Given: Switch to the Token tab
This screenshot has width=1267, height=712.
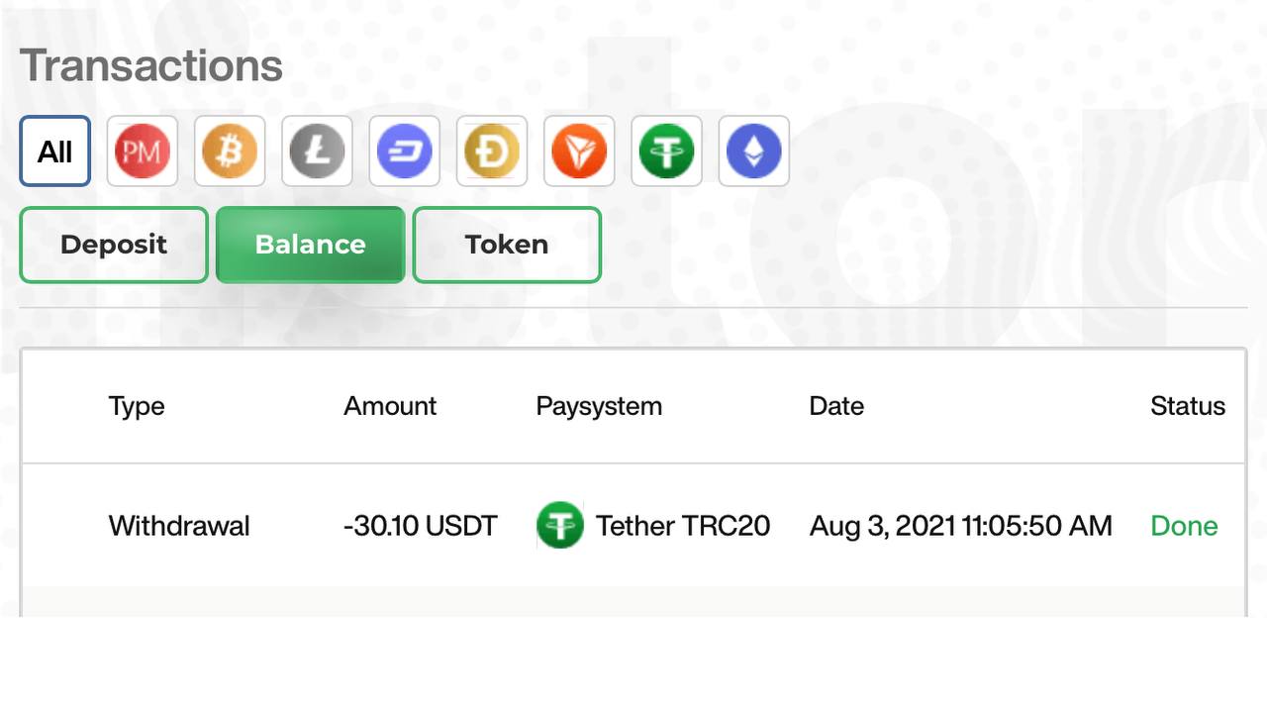Looking at the screenshot, I should [507, 245].
